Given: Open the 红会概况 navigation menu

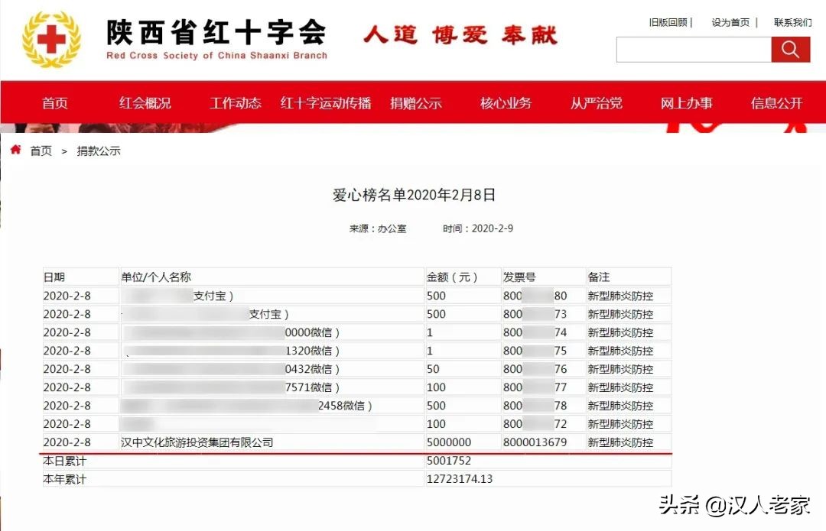Looking at the screenshot, I should point(145,102).
